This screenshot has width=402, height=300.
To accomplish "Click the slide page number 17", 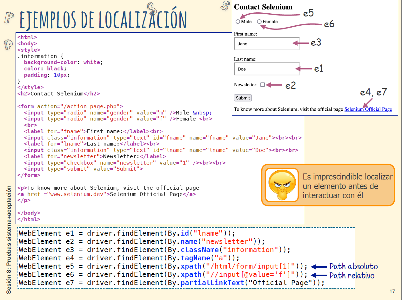I will coord(392,291).
